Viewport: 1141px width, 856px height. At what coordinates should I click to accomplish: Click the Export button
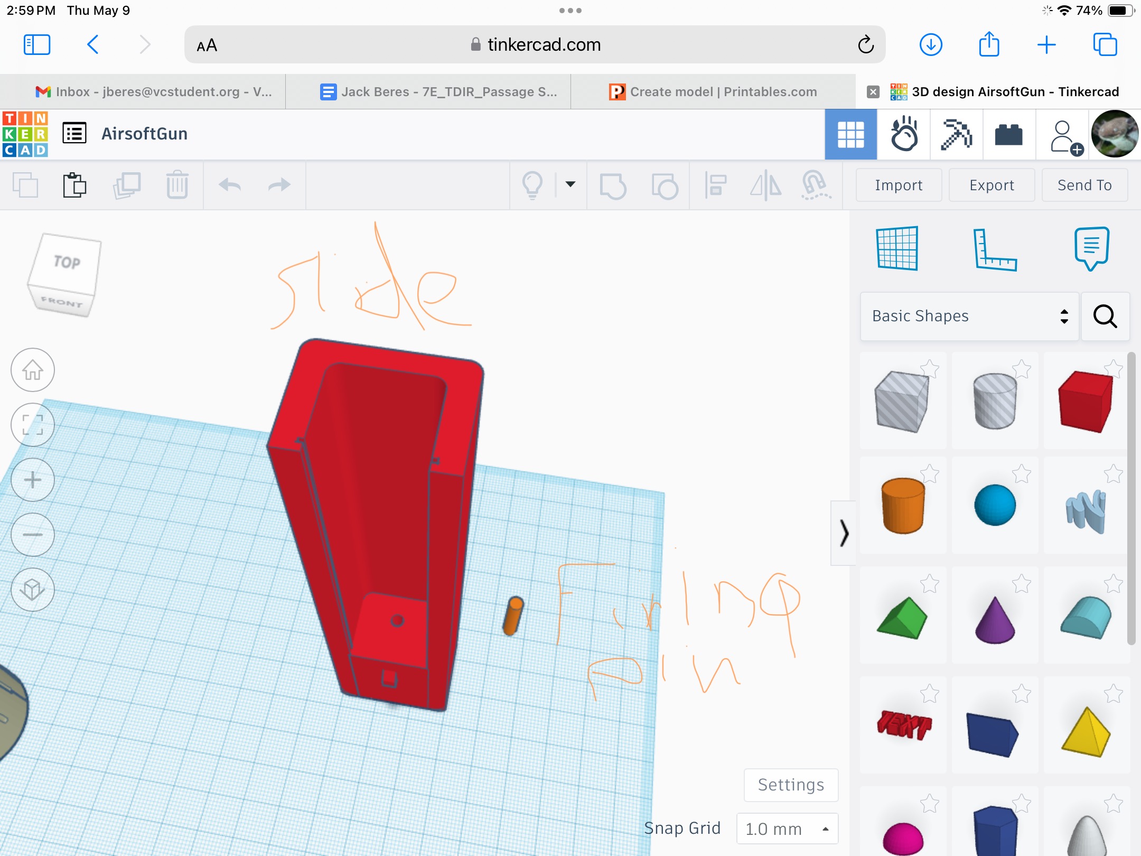[992, 185]
